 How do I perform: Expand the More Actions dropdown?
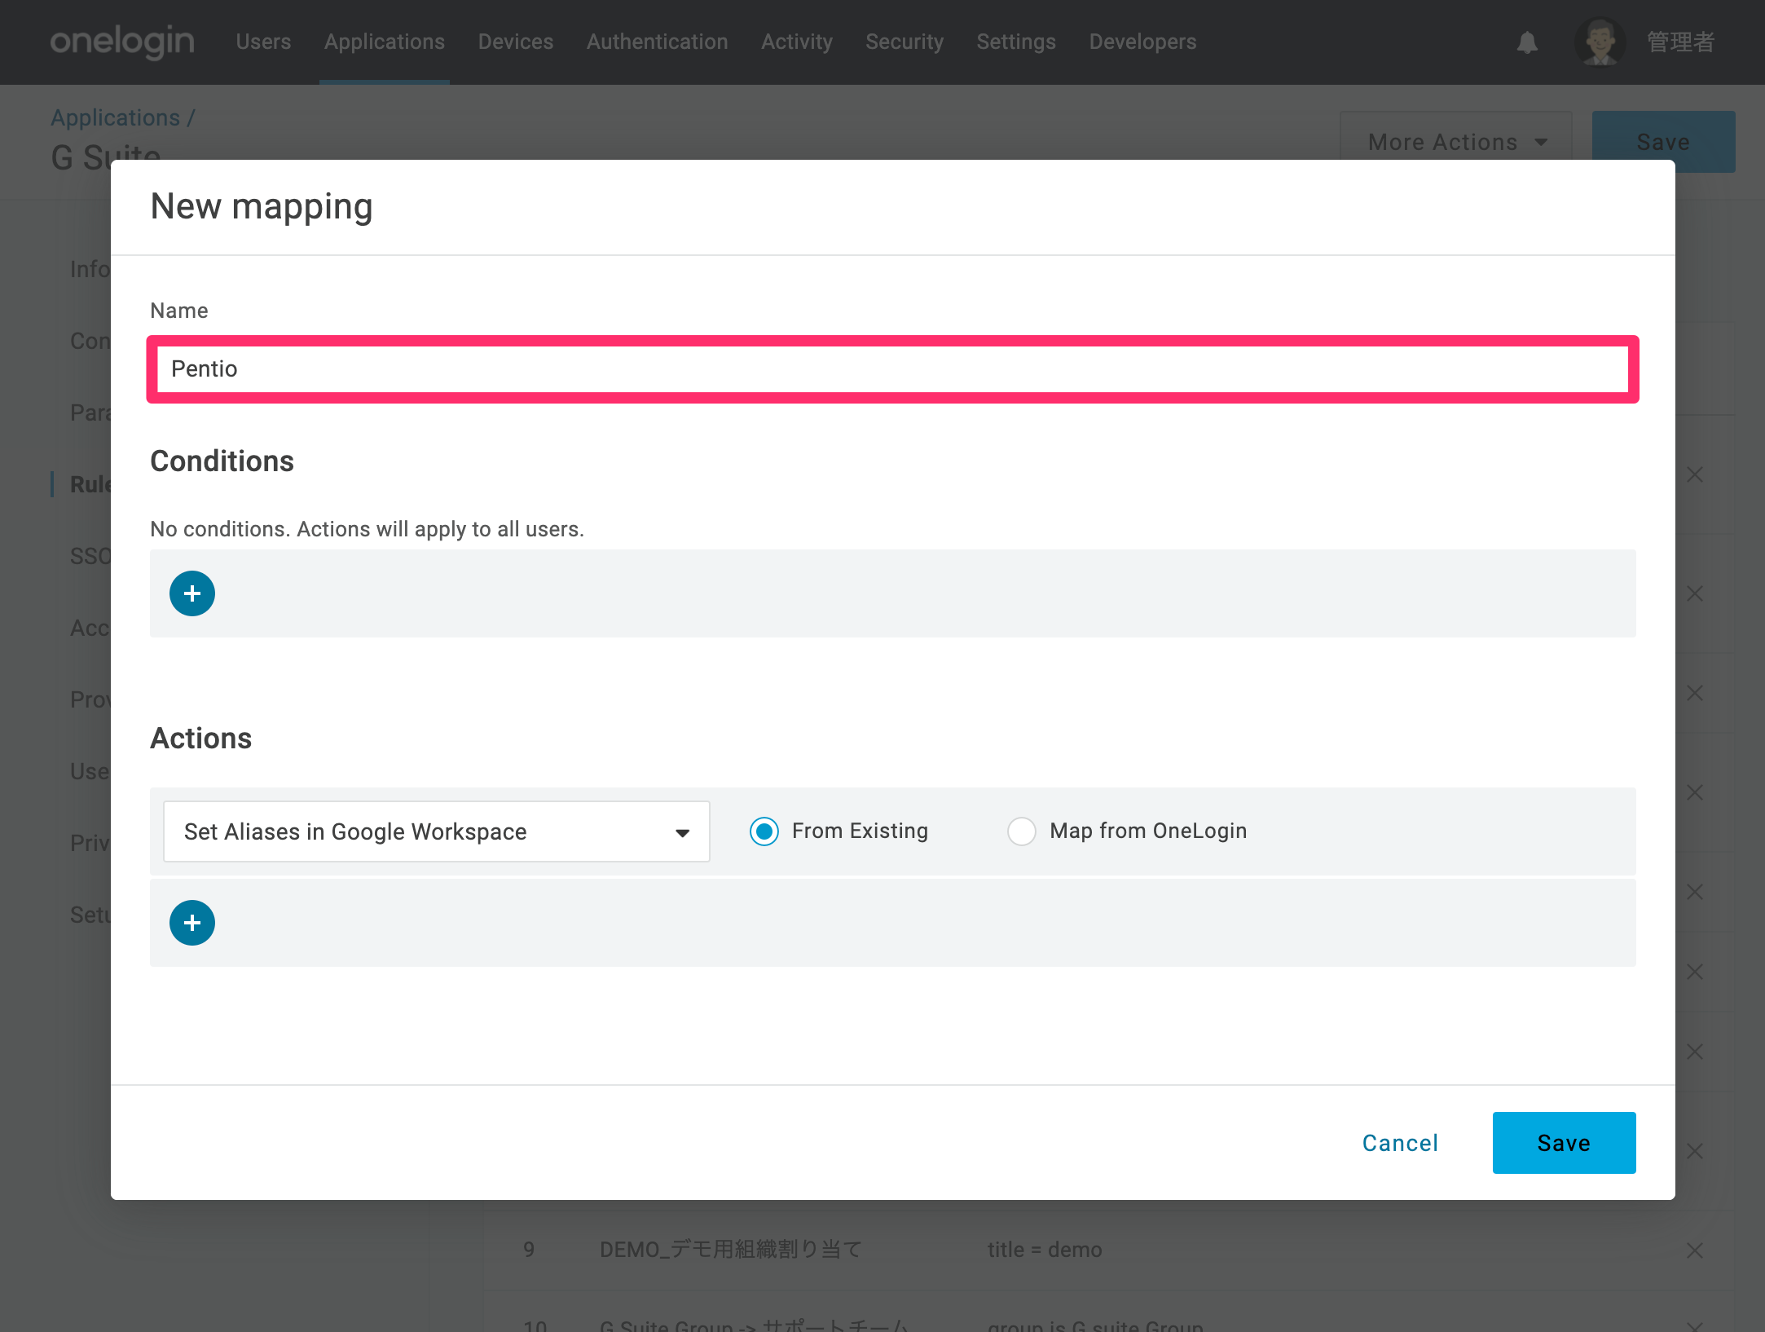coord(1456,142)
